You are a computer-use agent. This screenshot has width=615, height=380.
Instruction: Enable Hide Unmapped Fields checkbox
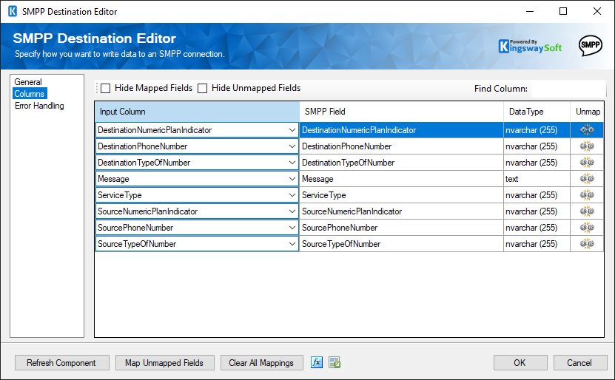pos(202,88)
